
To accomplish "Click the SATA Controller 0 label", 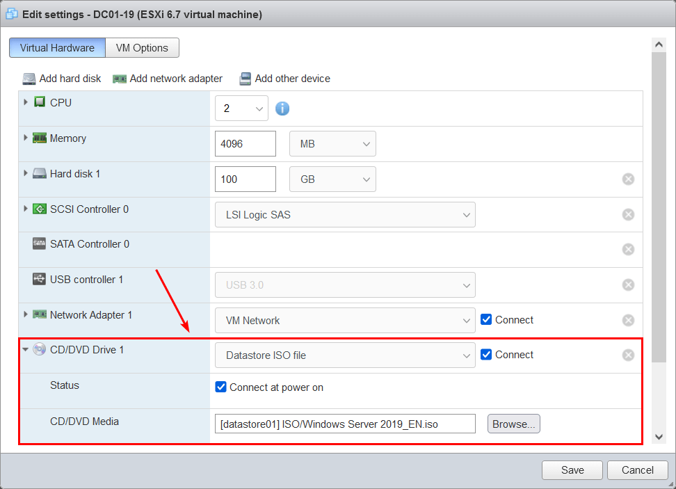I will [90, 244].
